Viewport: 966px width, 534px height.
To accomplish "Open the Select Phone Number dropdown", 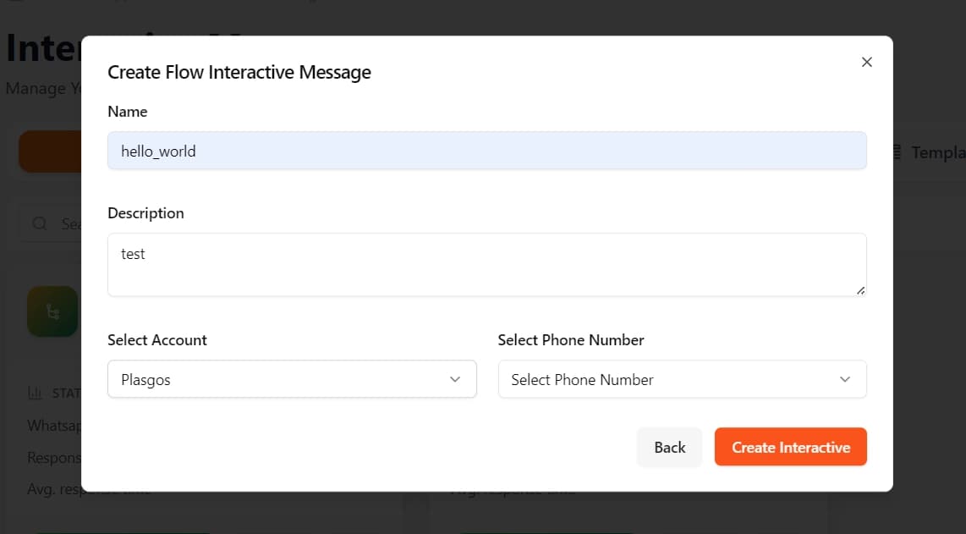I will tap(682, 379).
